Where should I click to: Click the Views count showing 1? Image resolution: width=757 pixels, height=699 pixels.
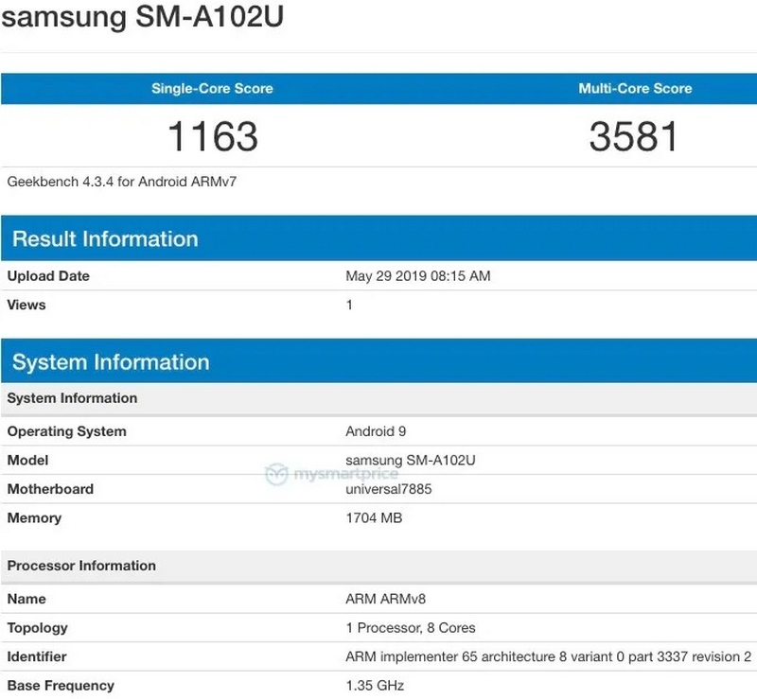tap(349, 305)
